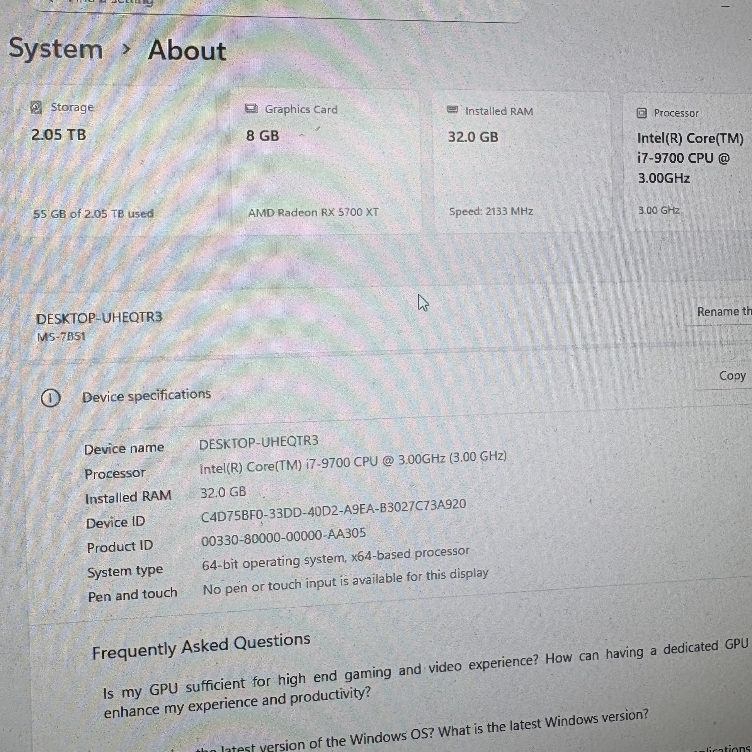
Task: Go back to System in breadcrumb
Action: point(56,49)
